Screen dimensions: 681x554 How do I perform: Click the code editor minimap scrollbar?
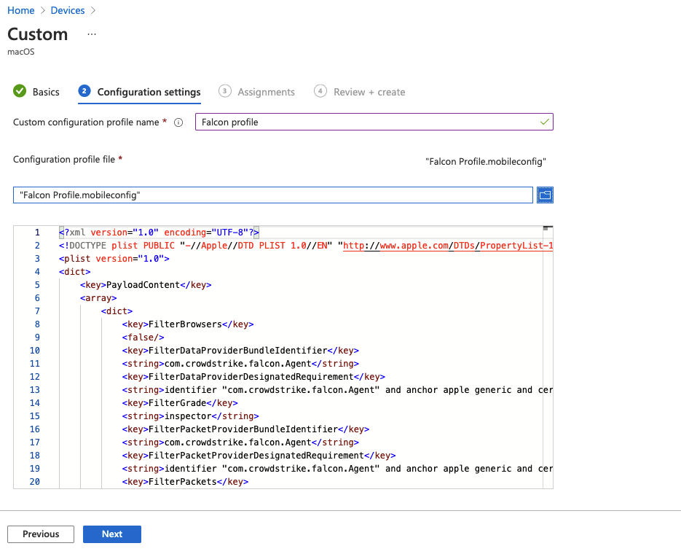click(x=548, y=356)
